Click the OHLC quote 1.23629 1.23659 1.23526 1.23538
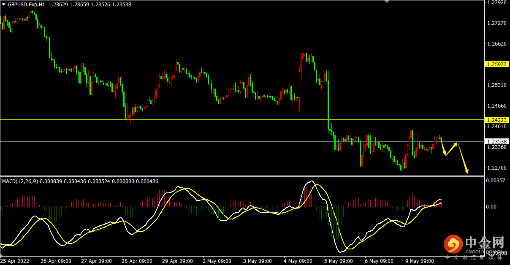 coord(90,5)
